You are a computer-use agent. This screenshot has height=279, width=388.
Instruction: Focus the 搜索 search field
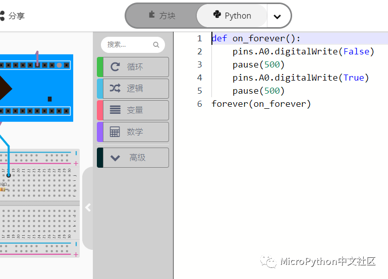pos(133,45)
